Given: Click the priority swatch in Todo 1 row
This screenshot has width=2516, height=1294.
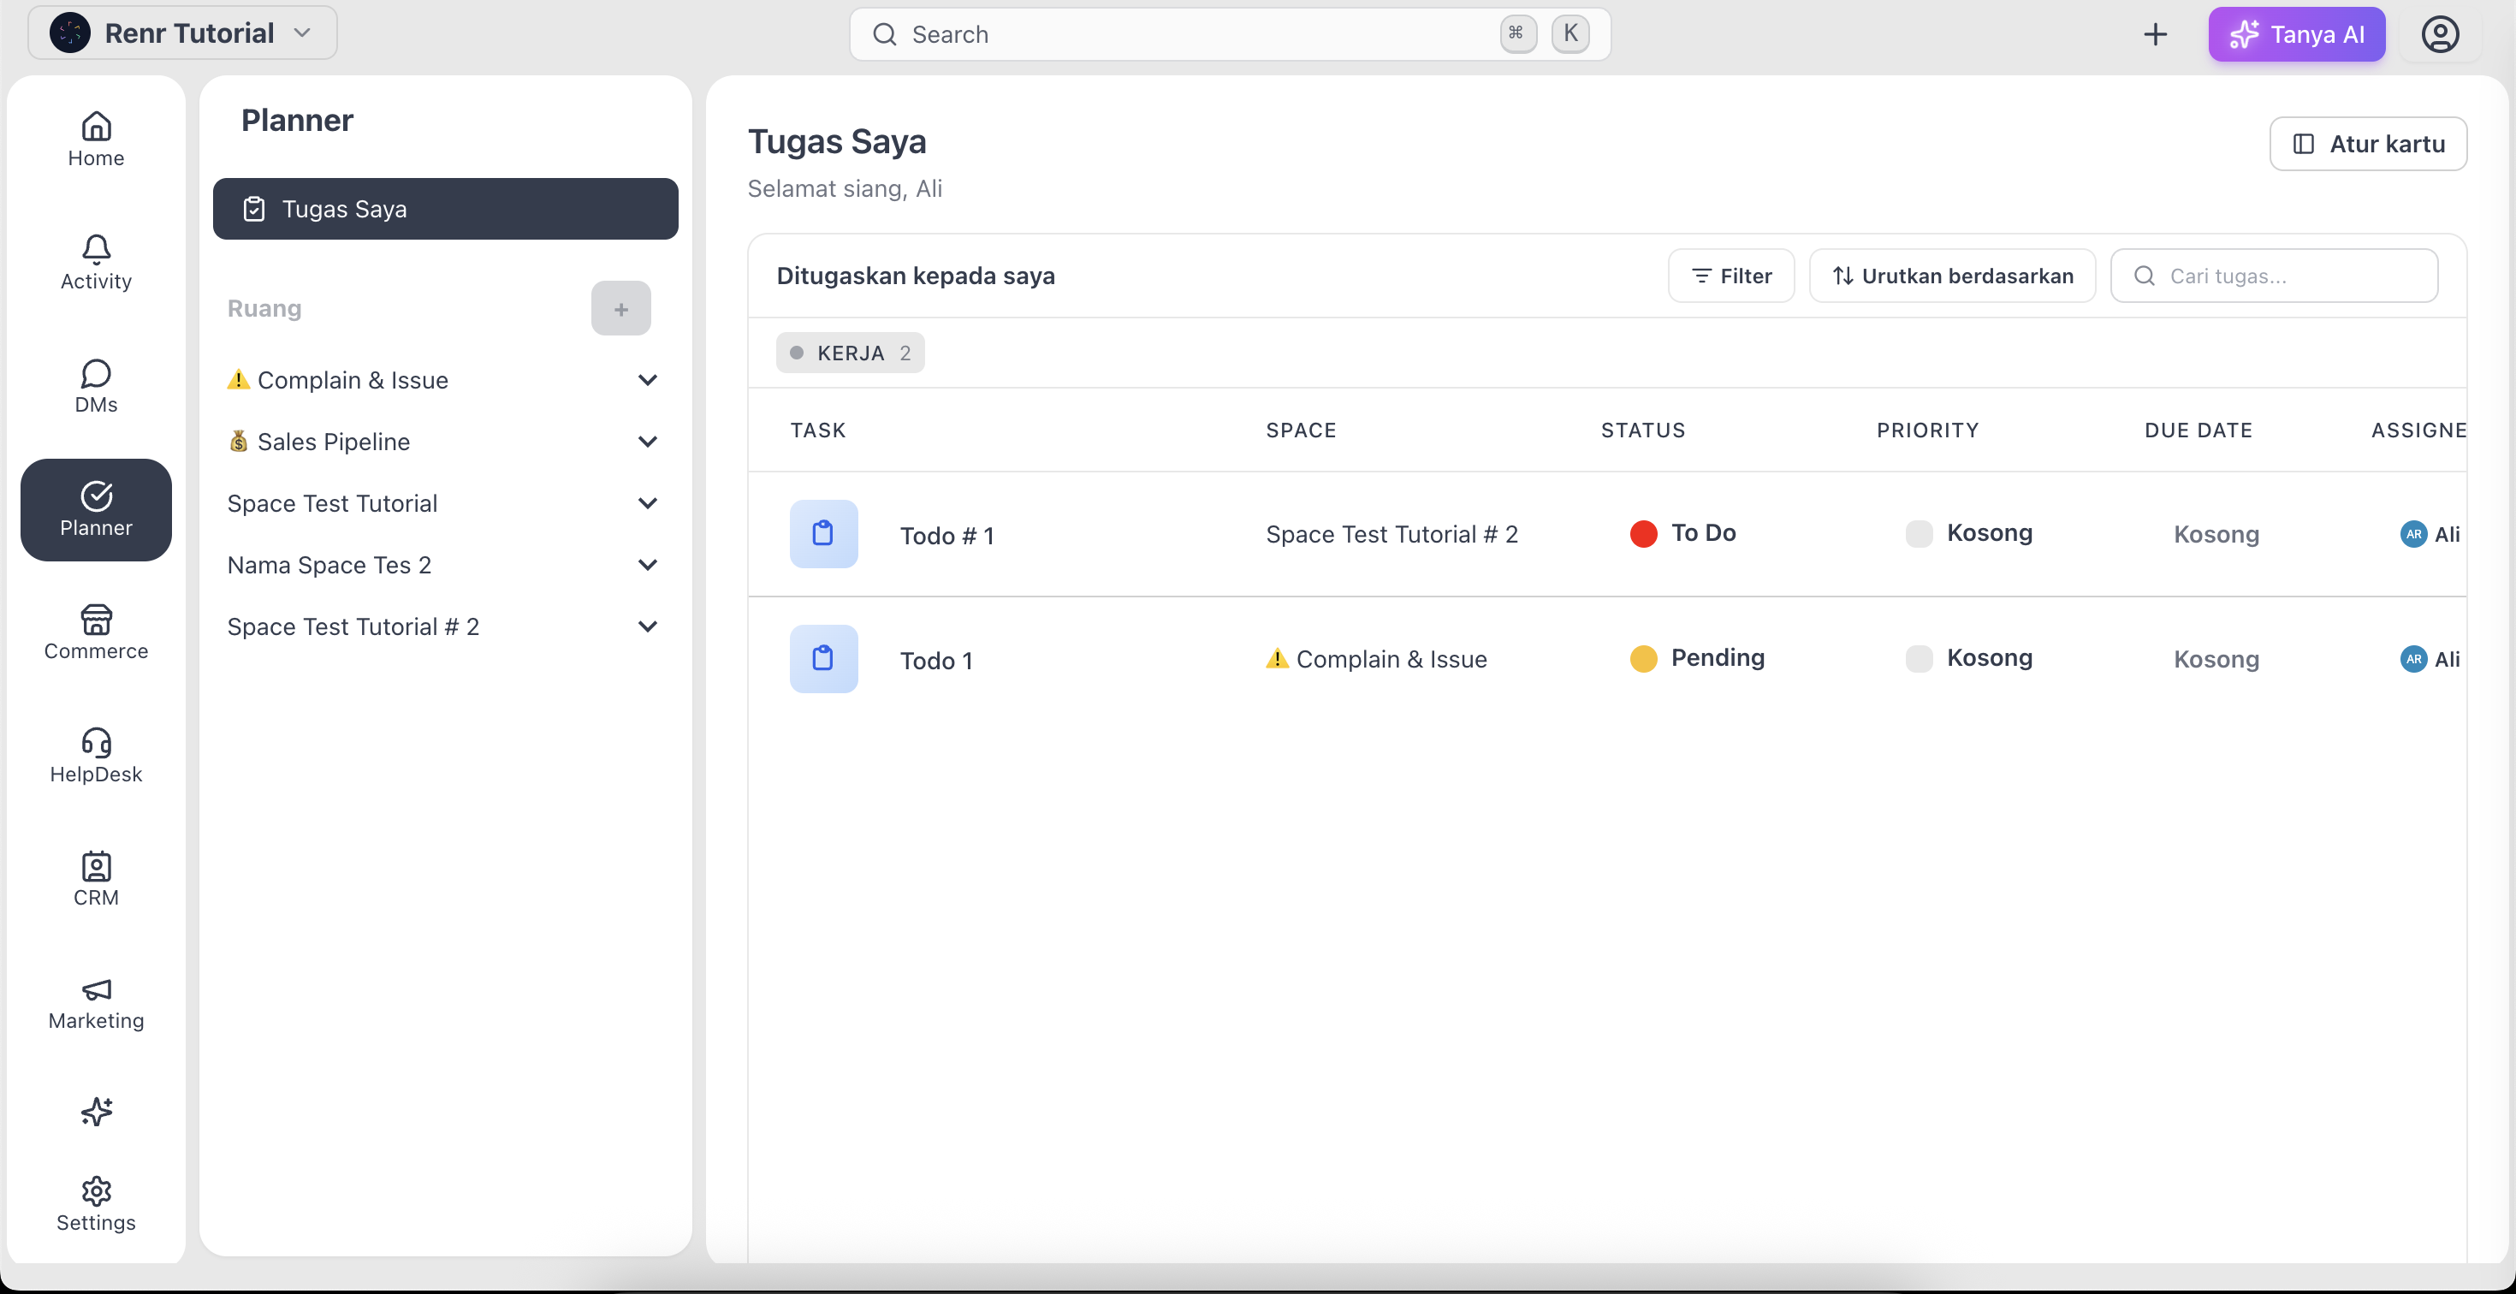Looking at the screenshot, I should click(1920, 658).
